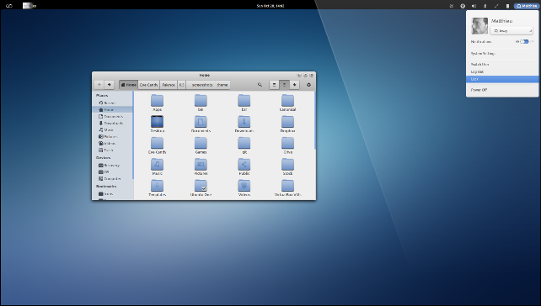The image size is (541, 306).
Task: Open the volume indicator in top bar
Action: click(x=474, y=6)
